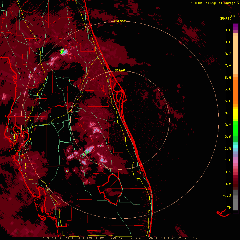This screenshot has height=240, width=240.
Task: Click the 50 NMI range ring label
Action: tap(120, 70)
